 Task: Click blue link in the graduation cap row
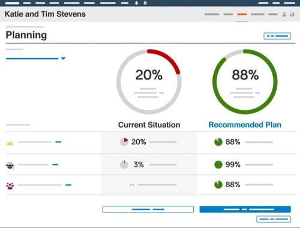click(55, 164)
